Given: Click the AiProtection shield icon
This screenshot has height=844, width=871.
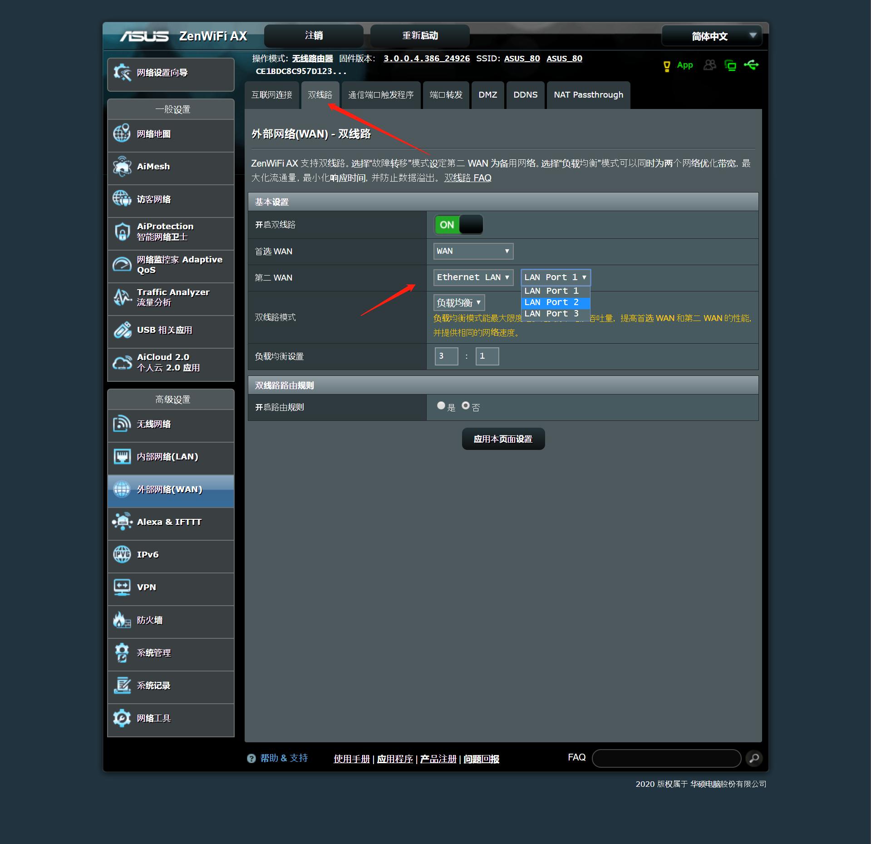Looking at the screenshot, I should click(x=122, y=232).
